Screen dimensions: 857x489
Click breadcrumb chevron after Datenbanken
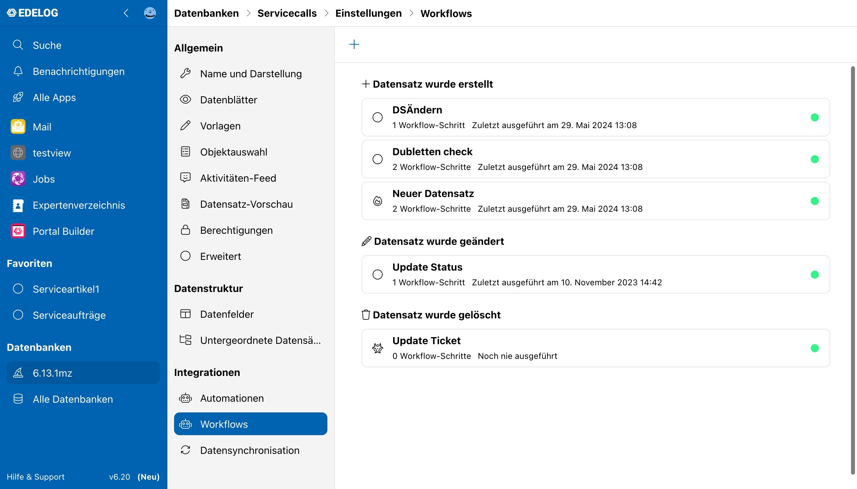coord(248,13)
